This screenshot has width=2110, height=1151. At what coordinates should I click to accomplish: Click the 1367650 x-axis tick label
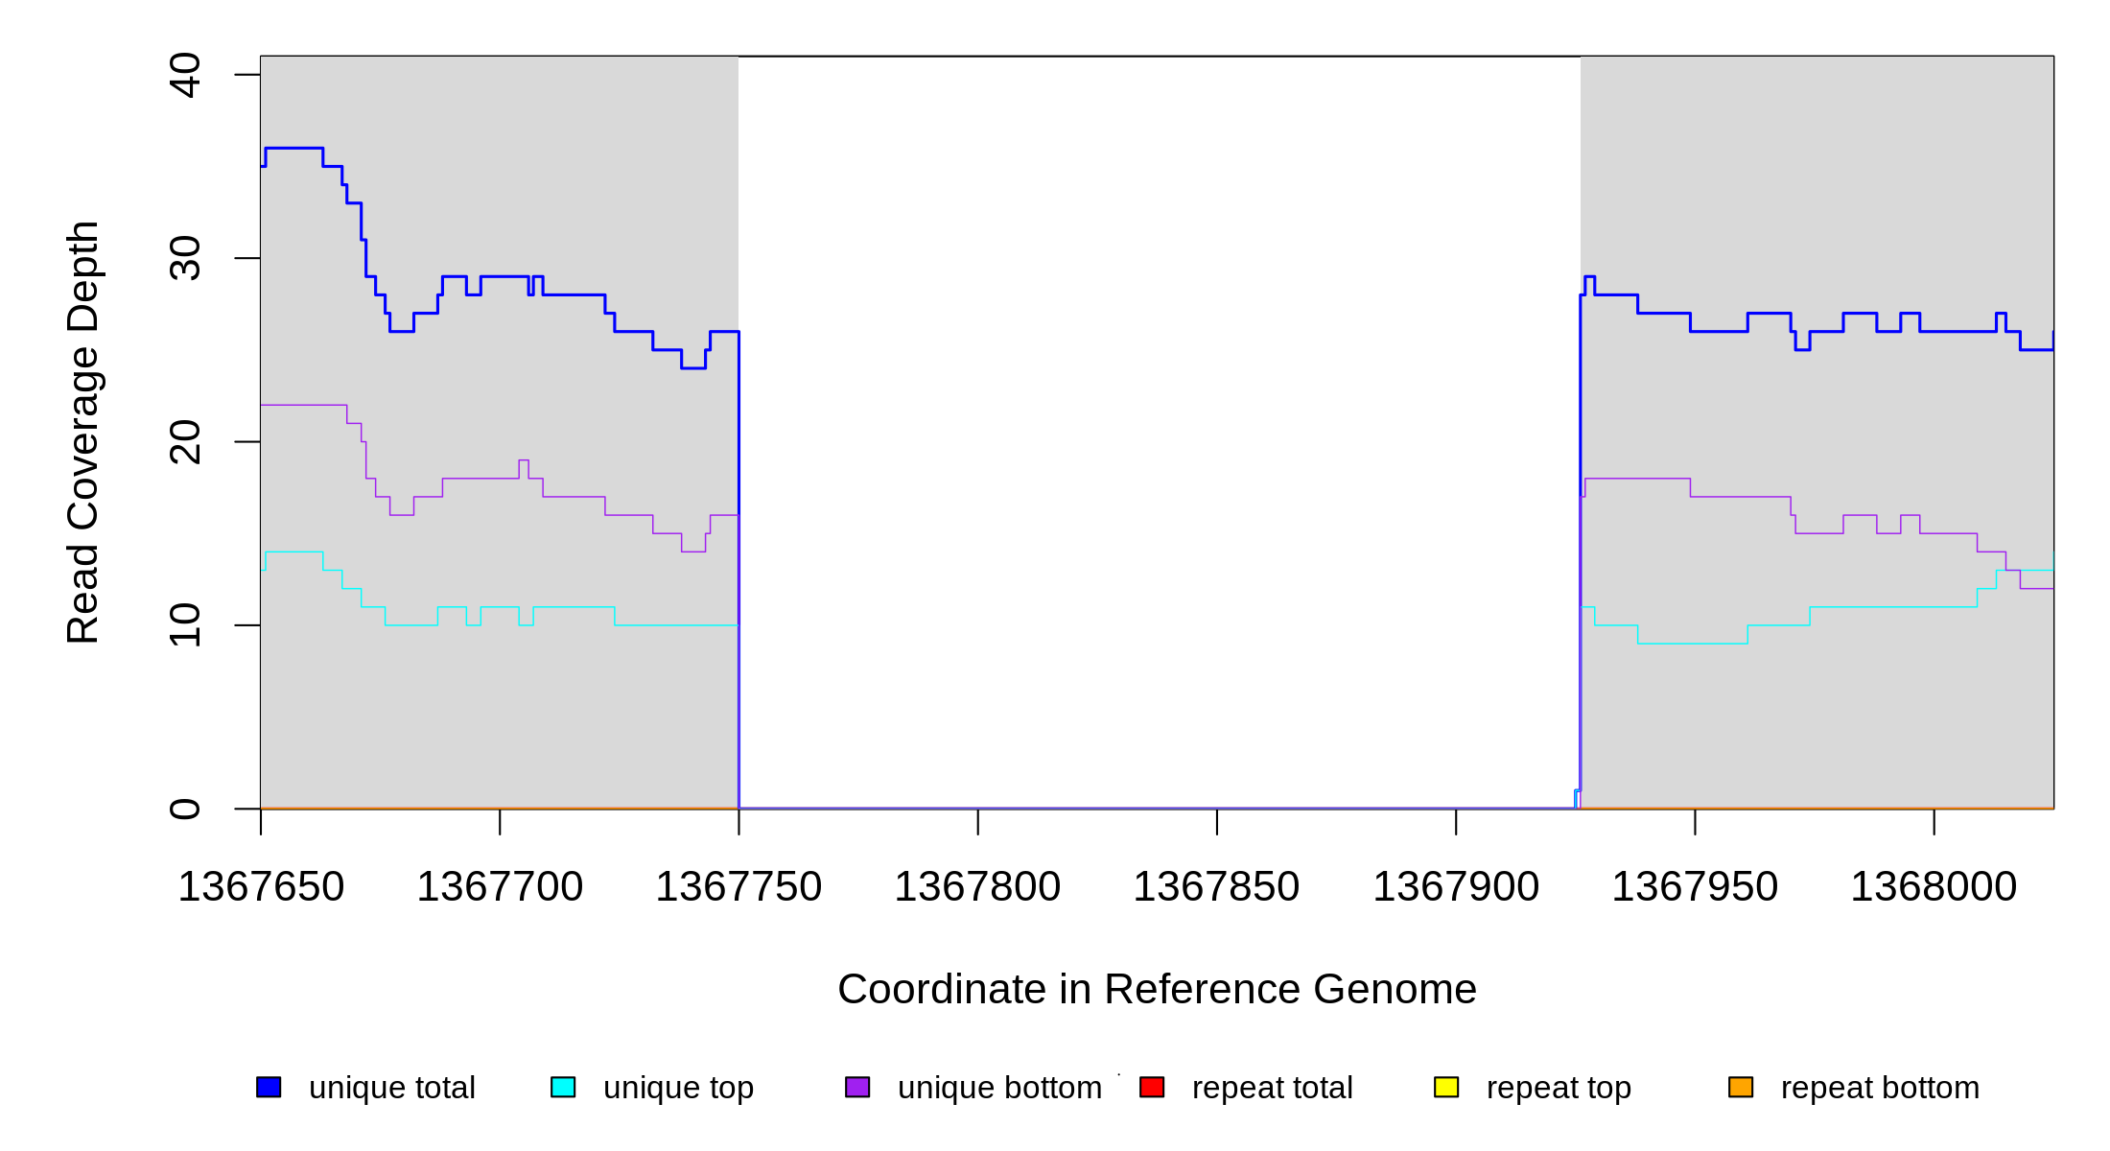(x=261, y=886)
